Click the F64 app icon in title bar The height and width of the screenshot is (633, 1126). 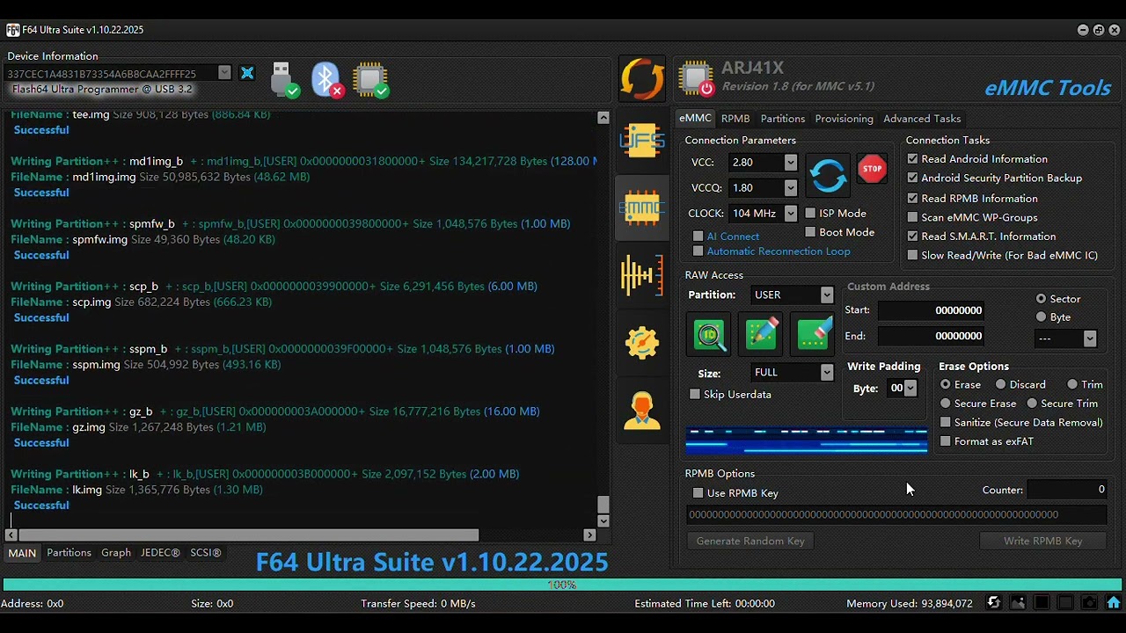click(x=12, y=30)
